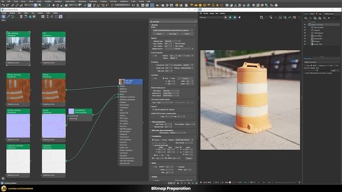Image resolution: width=342 pixels, height=192 pixels.
Task: Click the undo layer icon in the Layers panel
Action: click(329, 18)
